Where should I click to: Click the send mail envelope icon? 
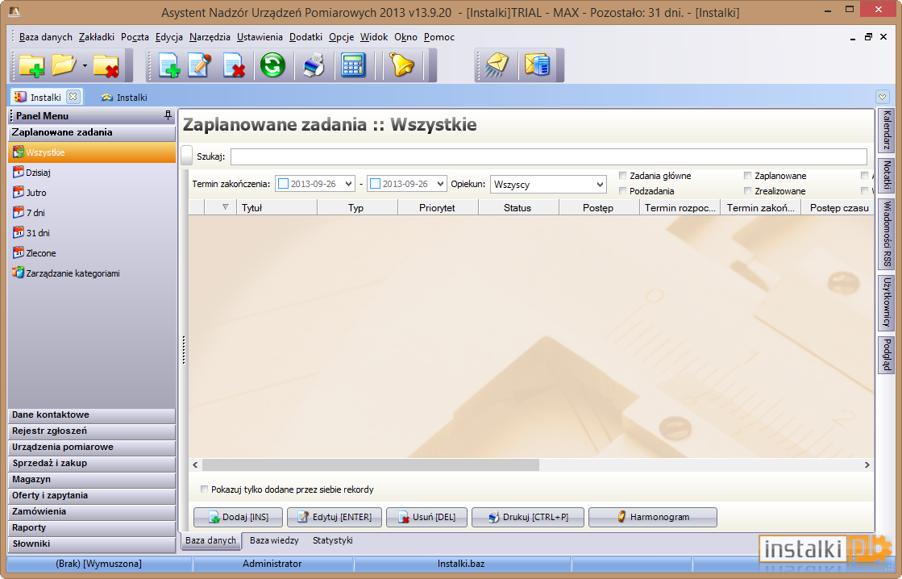496,65
